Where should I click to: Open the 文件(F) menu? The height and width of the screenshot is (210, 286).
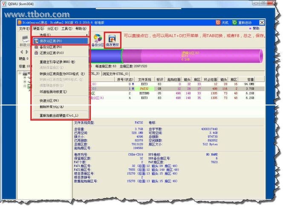pyautogui.click(x=24, y=29)
